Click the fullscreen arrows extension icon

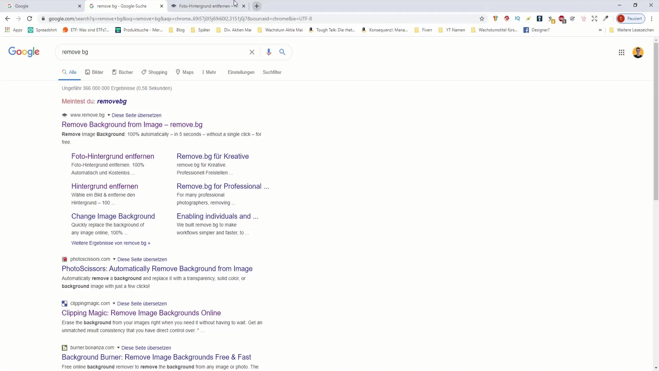tap(594, 19)
